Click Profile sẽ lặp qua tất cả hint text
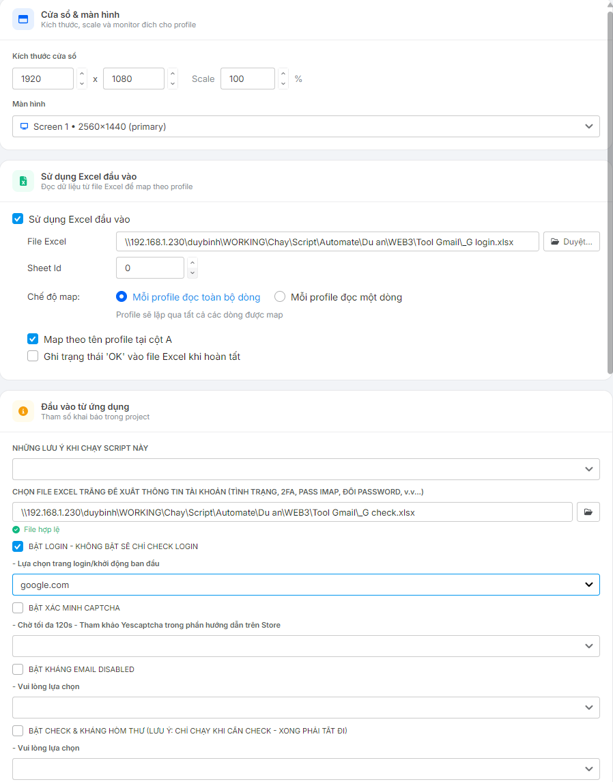This screenshot has height=782, width=613. [199, 315]
